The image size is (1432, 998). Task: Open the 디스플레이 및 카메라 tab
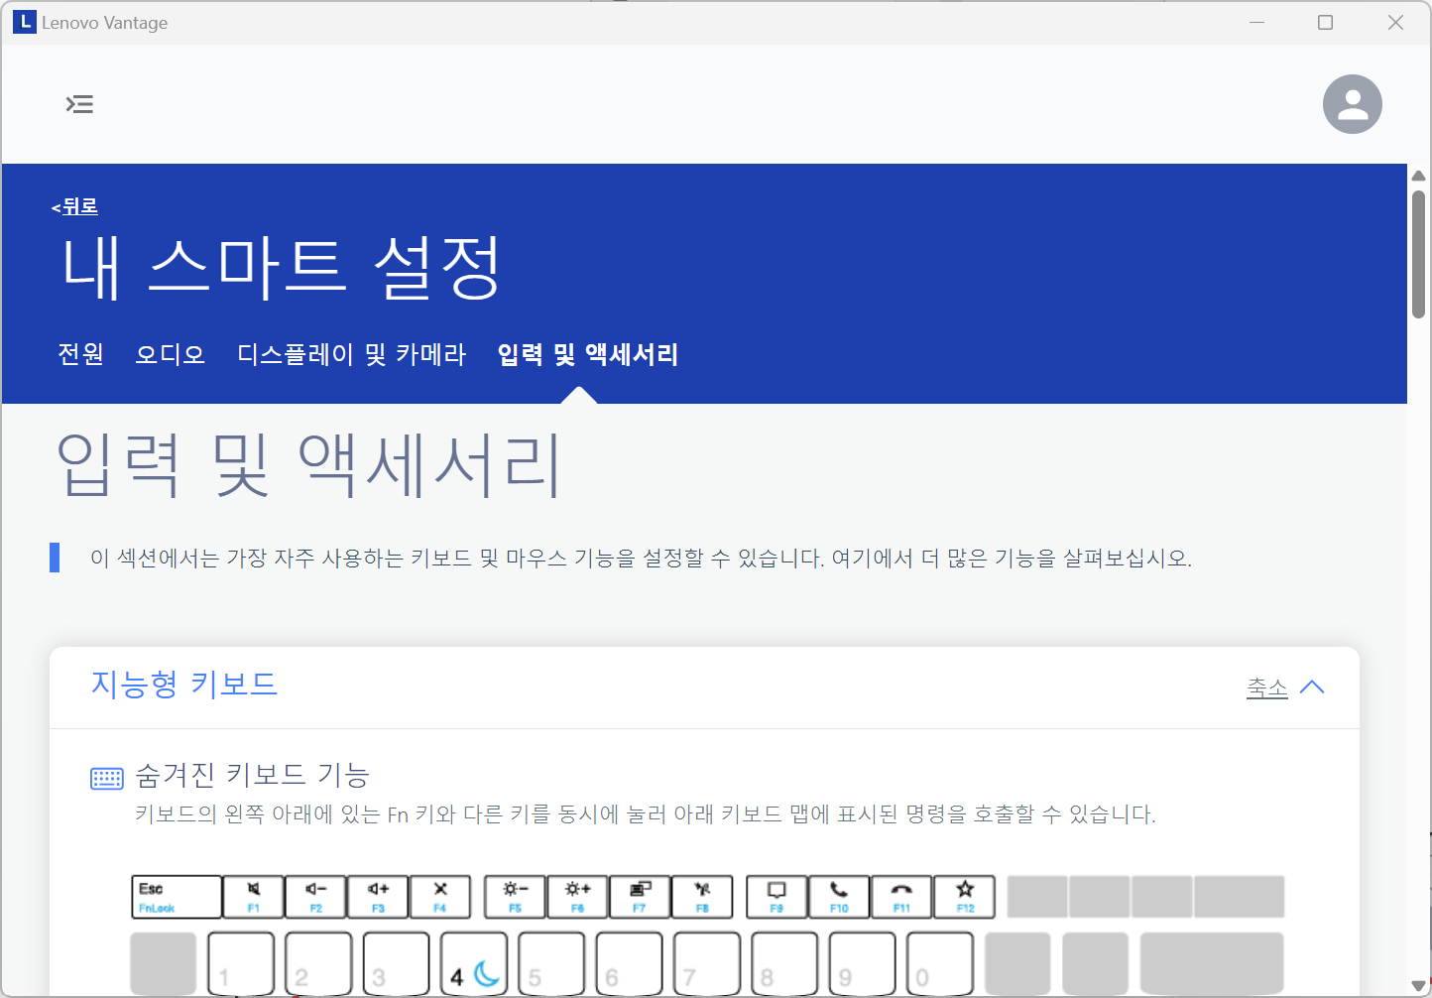pyautogui.click(x=351, y=354)
